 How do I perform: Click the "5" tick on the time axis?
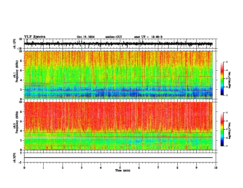pyautogui.click(x=120, y=168)
